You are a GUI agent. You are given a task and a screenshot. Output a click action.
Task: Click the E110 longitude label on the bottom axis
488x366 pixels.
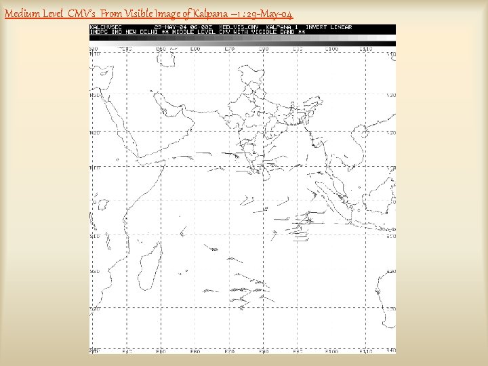366,351
